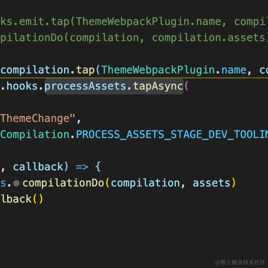The height and width of the screenshot is (268, 268).
Task: Click the gray dot before compilationDo
Action: coord(16,183)
